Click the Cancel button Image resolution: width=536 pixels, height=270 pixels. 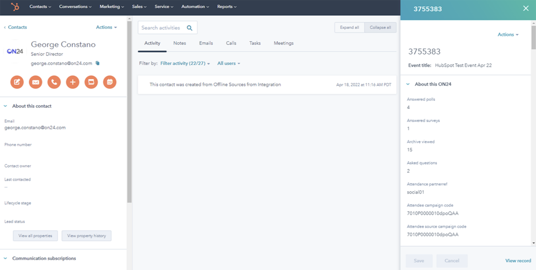coord(452,261)
